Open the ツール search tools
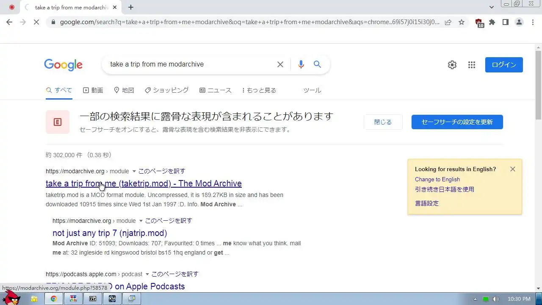The height and width of the screenshot is (305, 542). tap(312, 90)
